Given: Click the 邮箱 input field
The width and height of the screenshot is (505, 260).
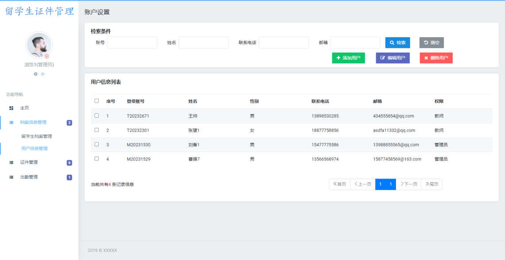Looking at the screenshot, I should coord(355,42).
